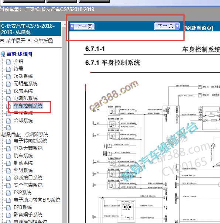Open 制动系统 wiring diagram
The image size is (220, 223).
[23, 163]
